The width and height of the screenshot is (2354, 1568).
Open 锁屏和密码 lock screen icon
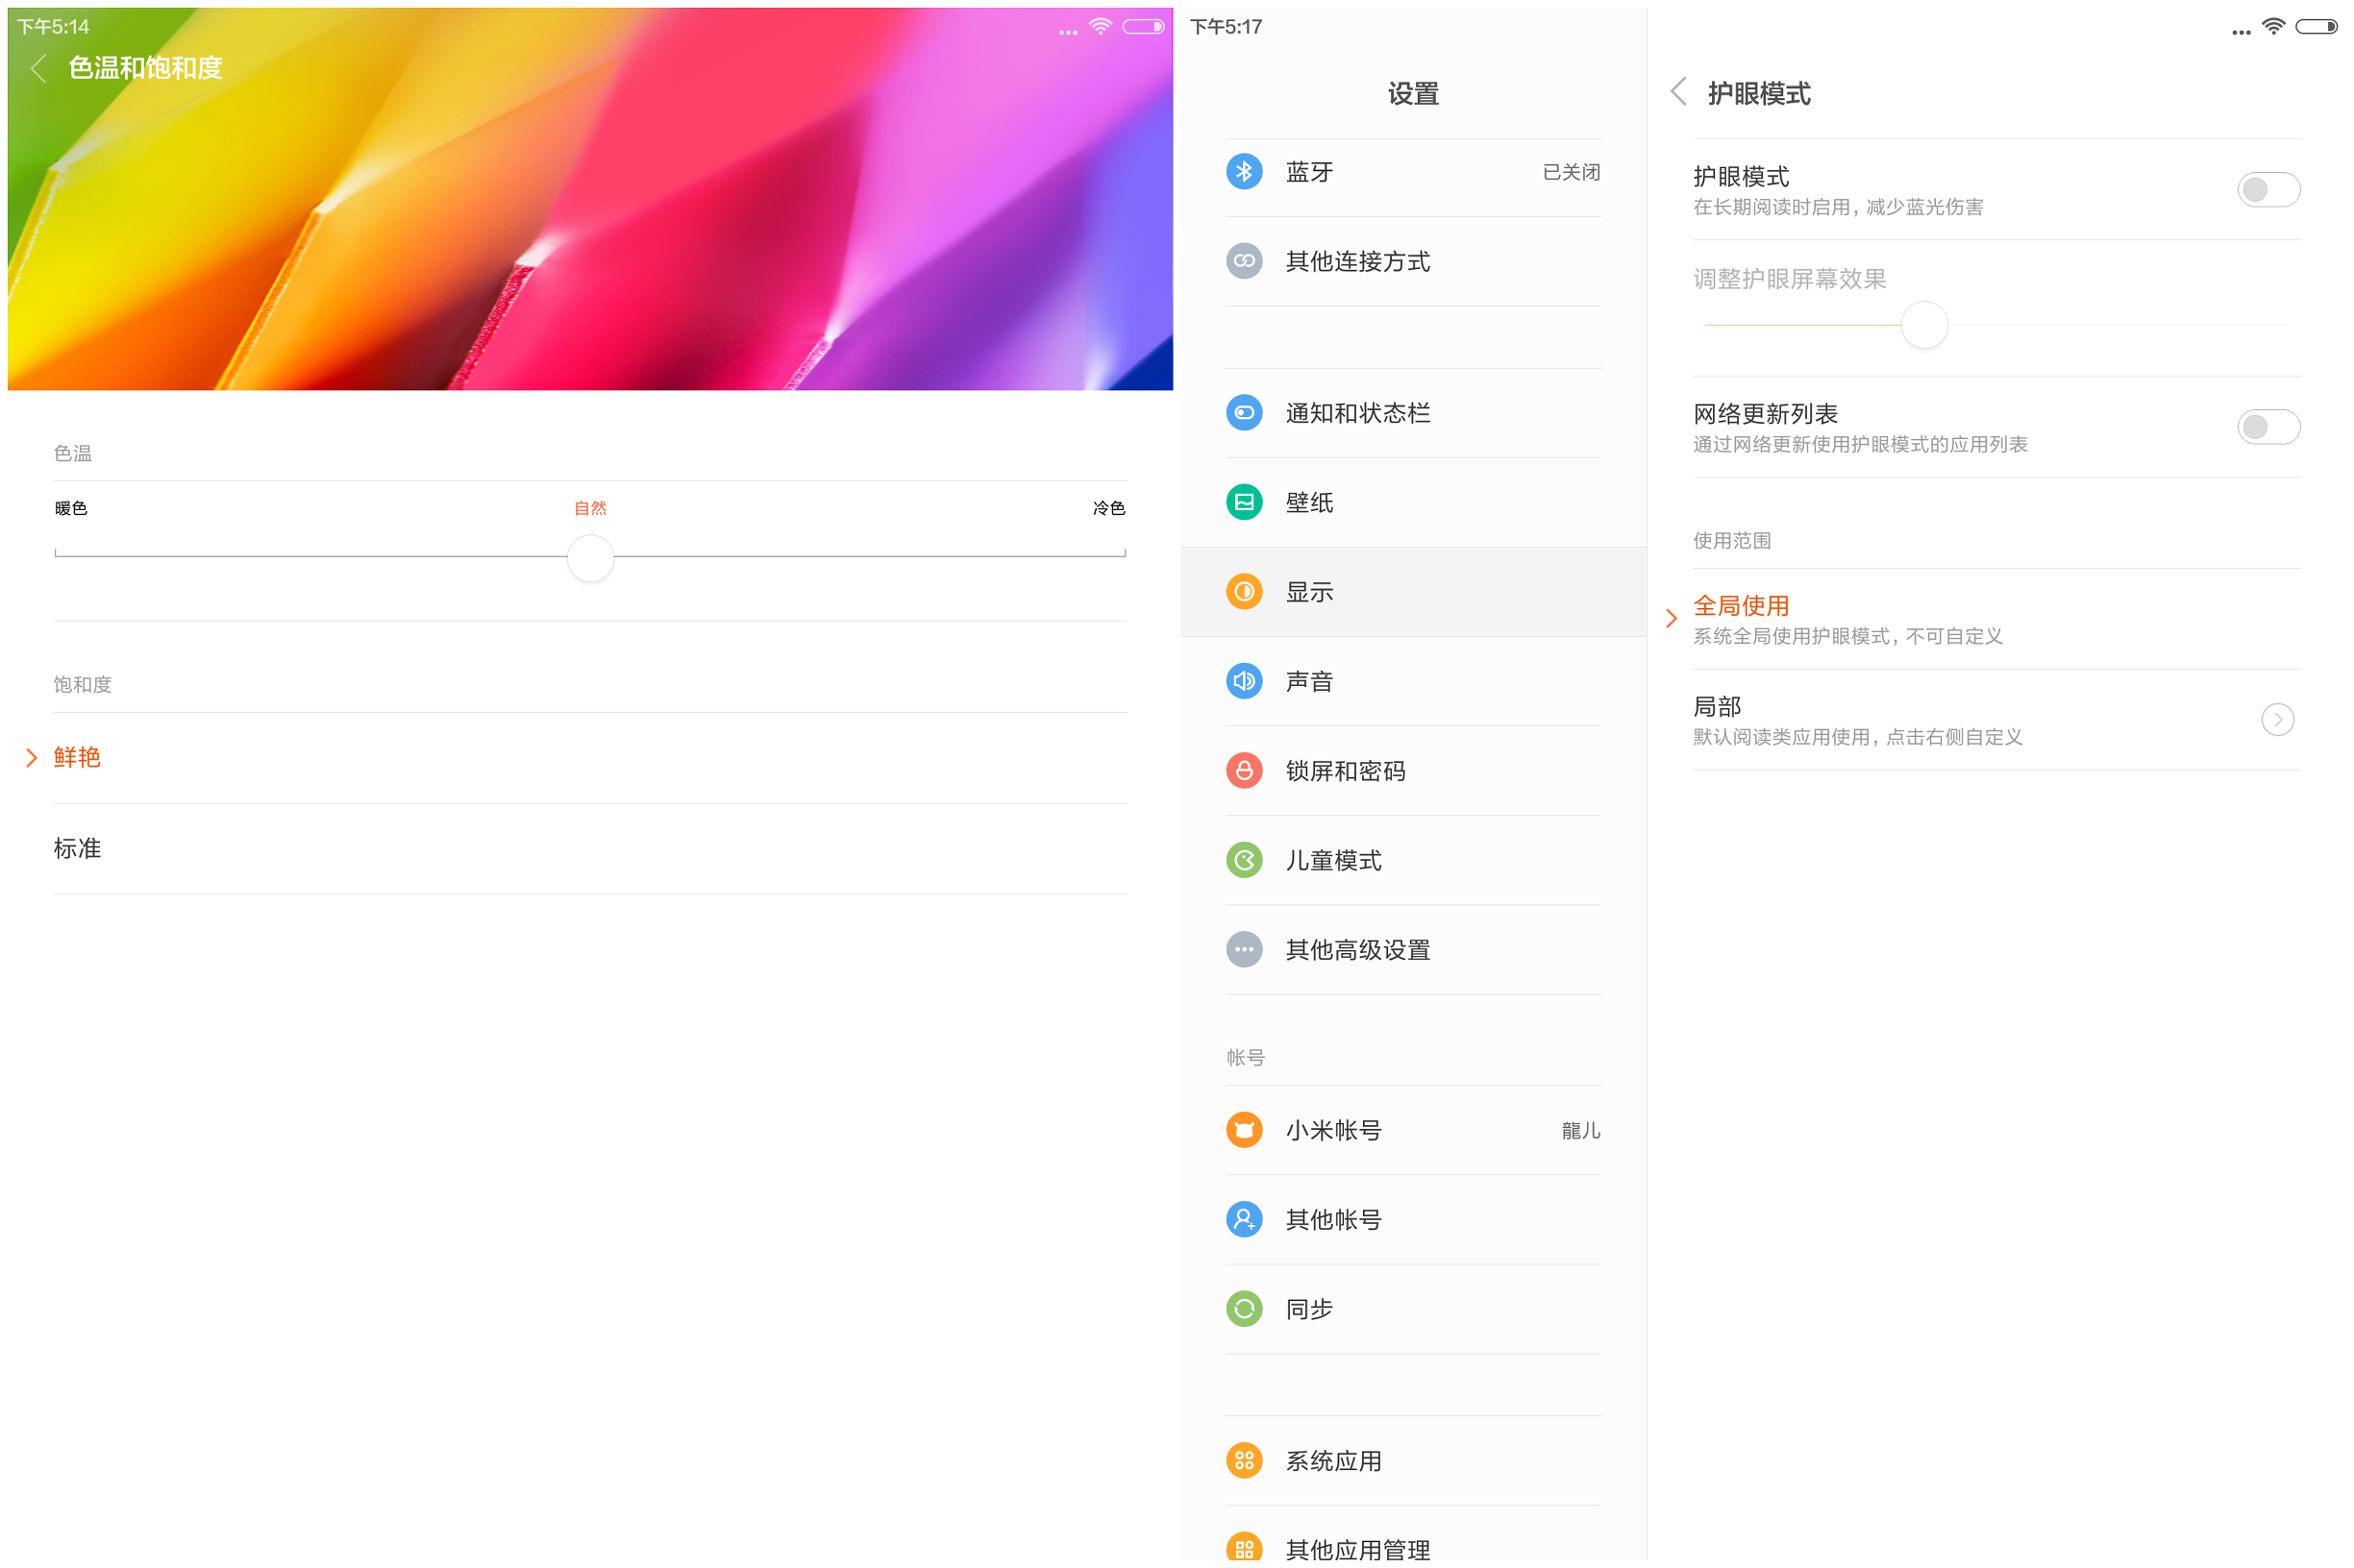[1243, 770]
